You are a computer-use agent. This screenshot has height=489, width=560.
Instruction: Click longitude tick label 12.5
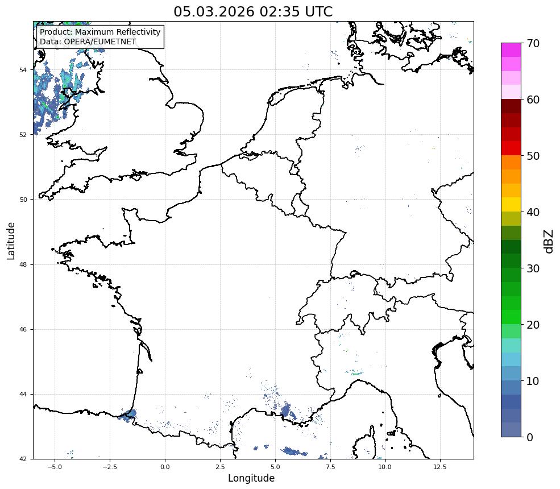coord(440,467)
